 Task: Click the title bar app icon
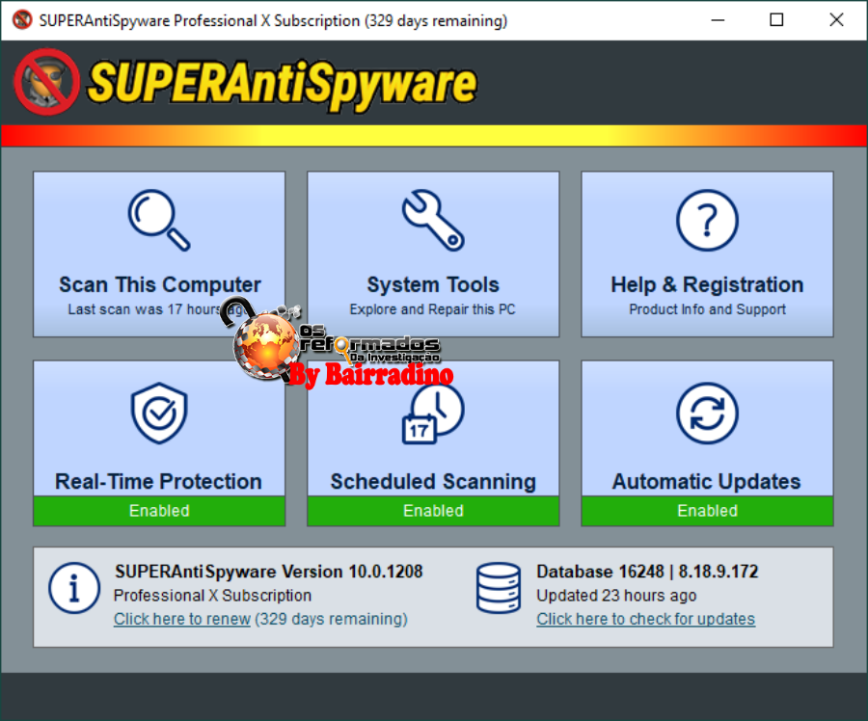pyautogui.click(x=22, y=20)
